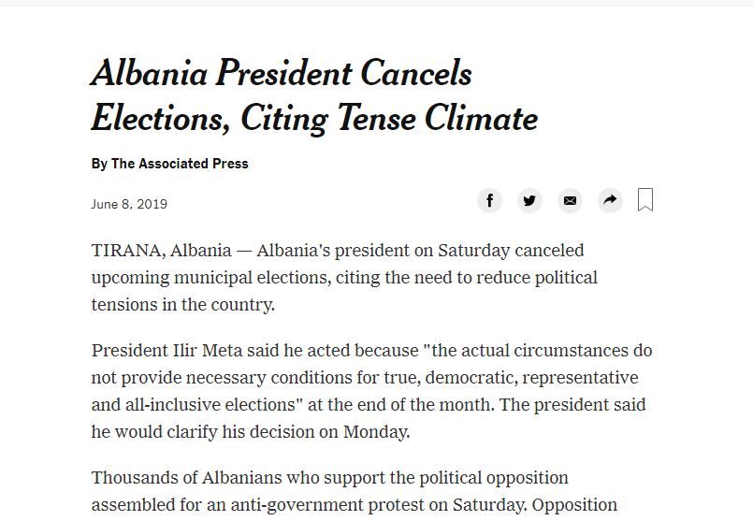Click the June 8, 2019 publication date
The height and width of the screenshot is (521, 753).
(x=129, y=204)
